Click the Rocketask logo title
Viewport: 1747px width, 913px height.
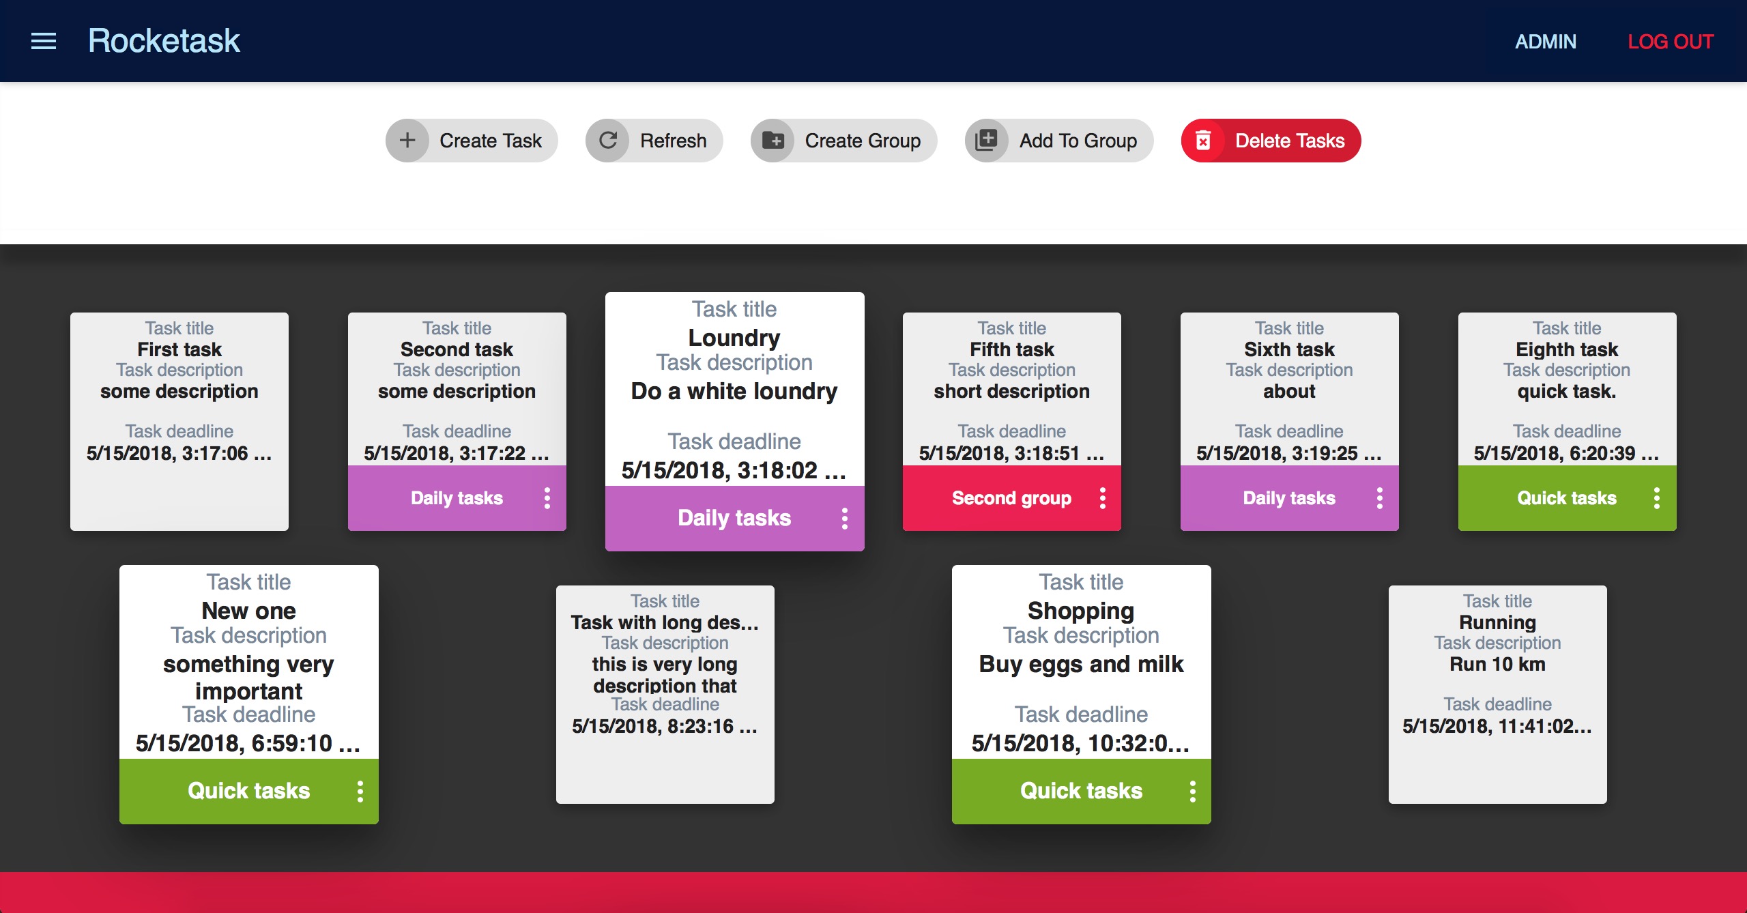164,41
